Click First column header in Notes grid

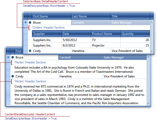coord(18,51)
